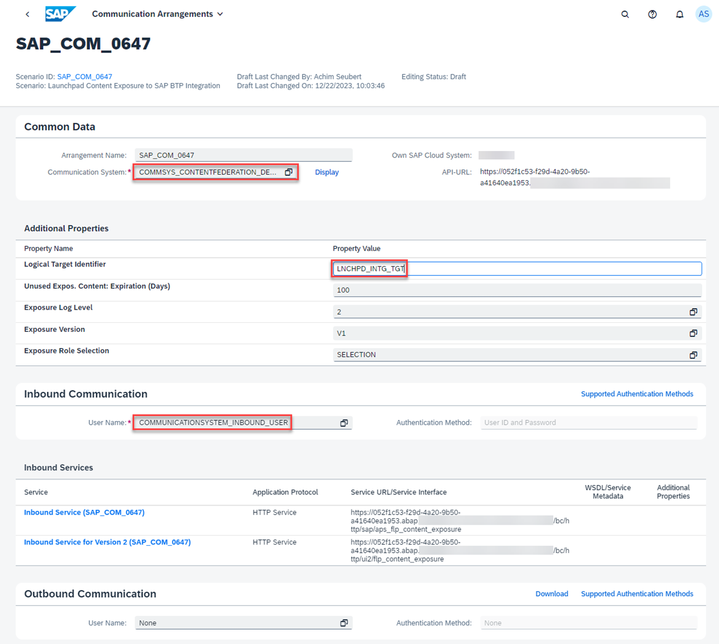
Task: Click the SAP logo
Action: pos(61,14)
